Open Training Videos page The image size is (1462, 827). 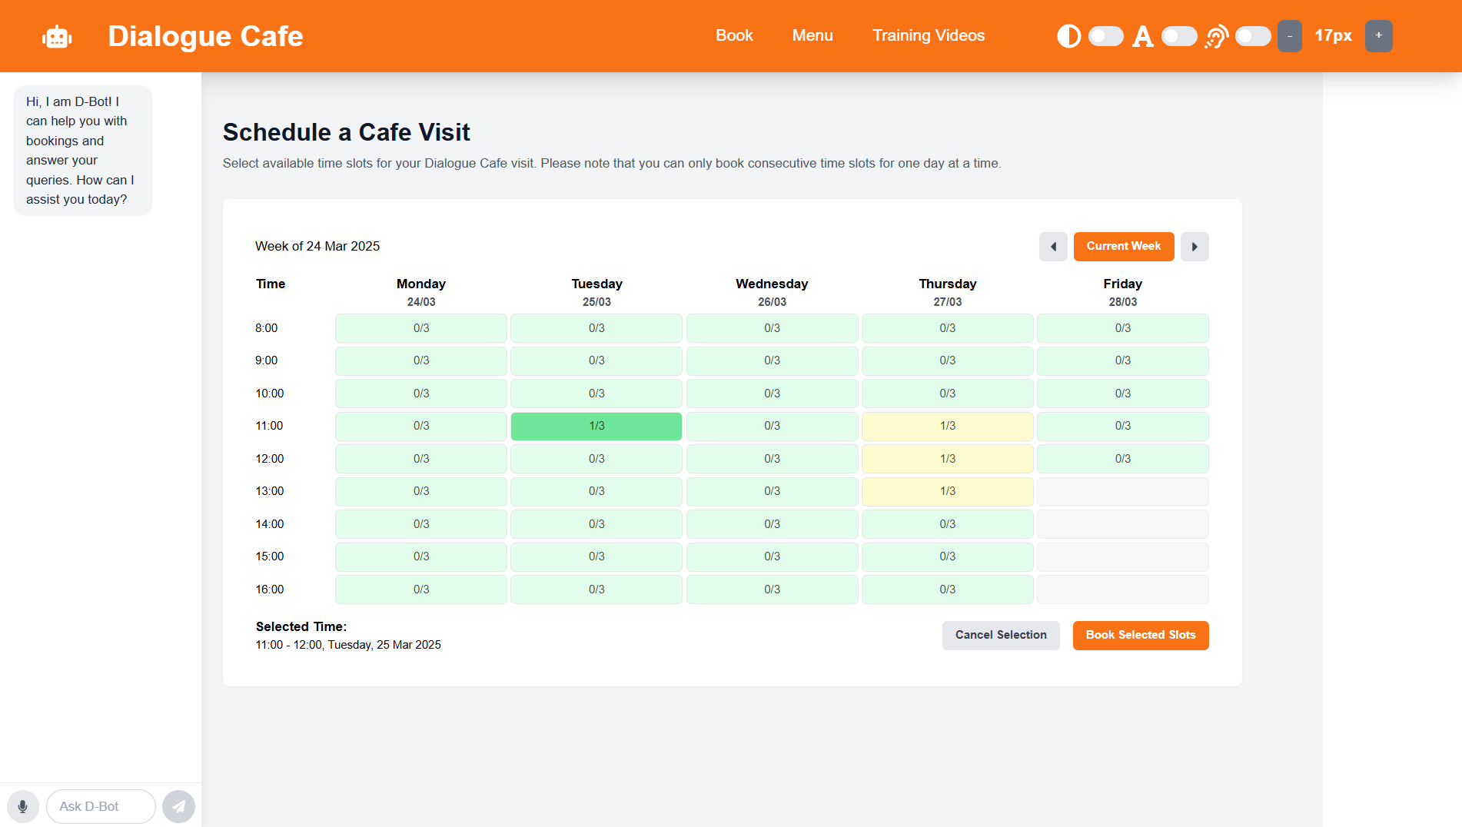(x=929, y=36)
